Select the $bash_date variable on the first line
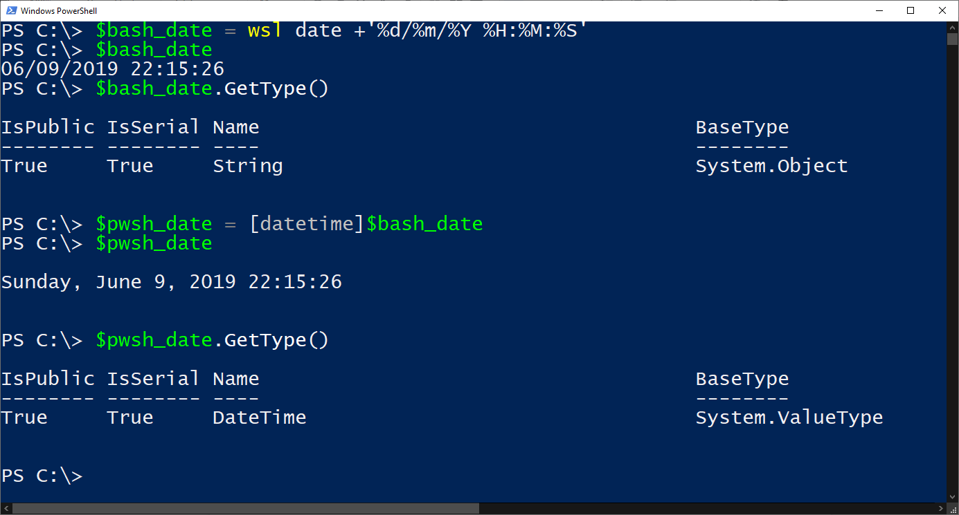959x515 pixels. pos(154,30)
